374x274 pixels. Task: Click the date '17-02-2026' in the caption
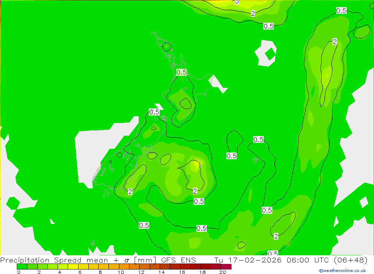255,260
